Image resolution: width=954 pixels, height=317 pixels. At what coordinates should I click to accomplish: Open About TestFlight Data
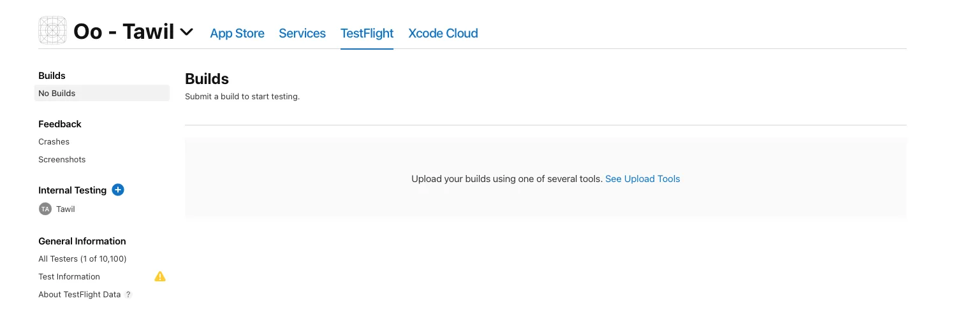click(x=79, y=294)
